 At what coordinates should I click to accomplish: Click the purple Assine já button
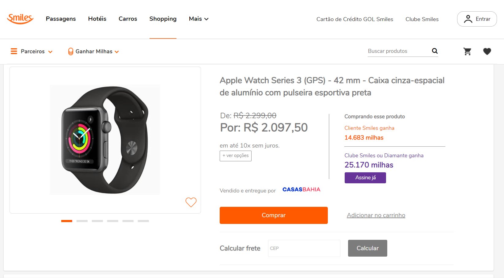365,178
